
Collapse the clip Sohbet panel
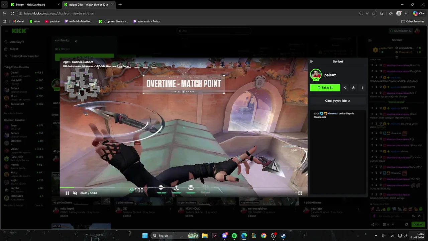tap(311, 62)
